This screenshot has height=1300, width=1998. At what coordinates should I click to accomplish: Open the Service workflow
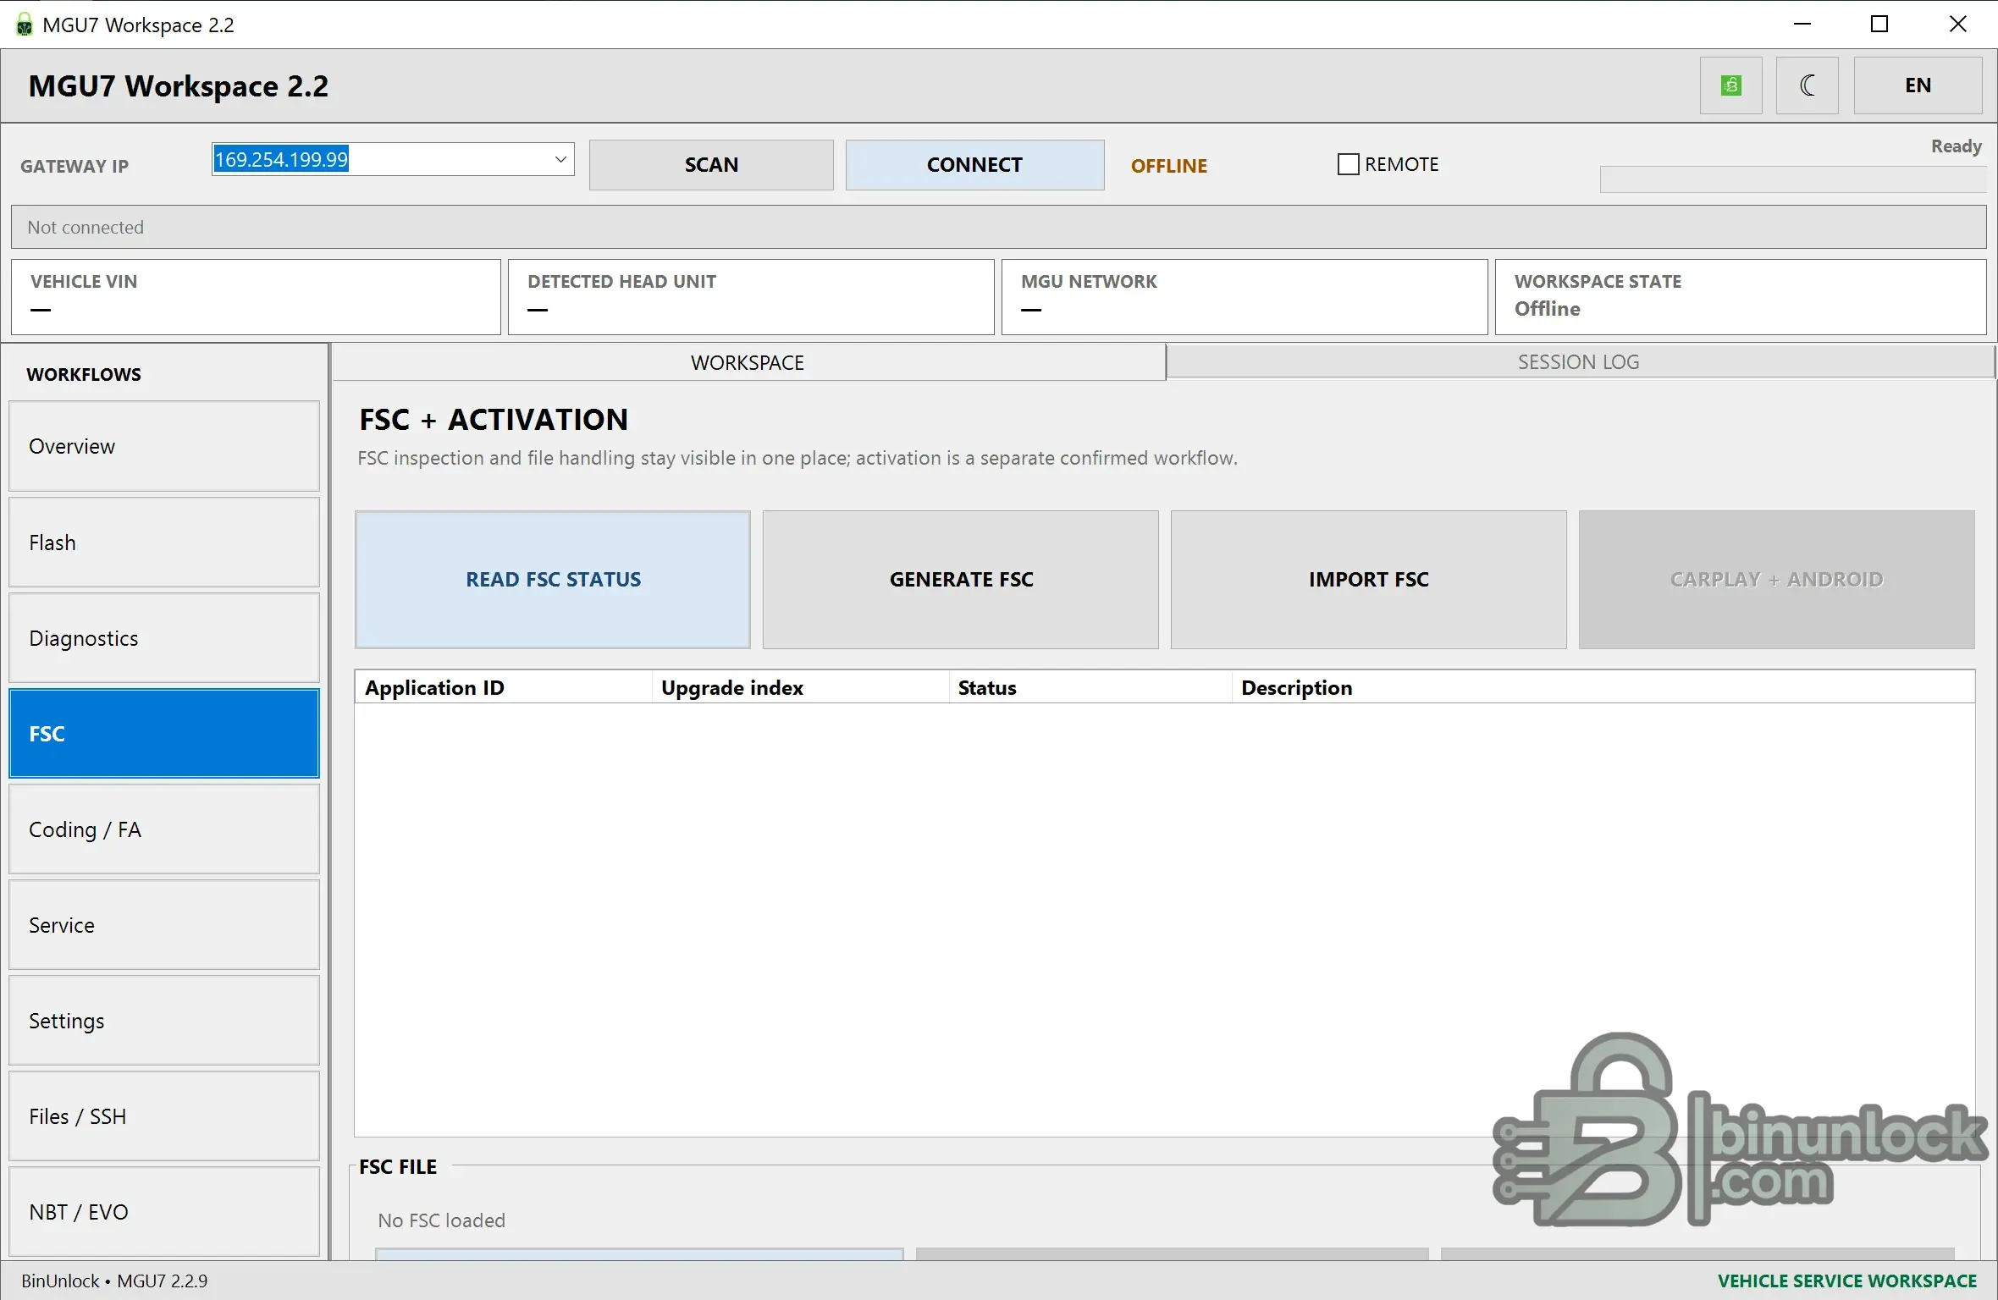[x=164, y=925]
